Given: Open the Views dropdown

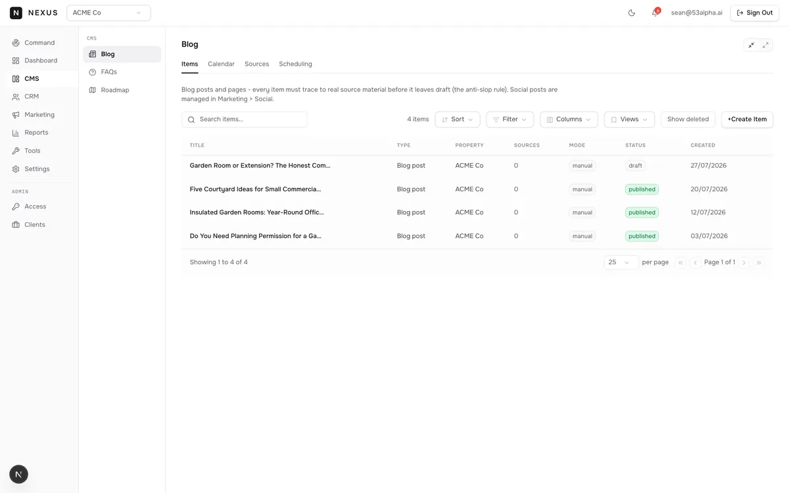Looking at the screenshot, I should [x=629, y=120].
